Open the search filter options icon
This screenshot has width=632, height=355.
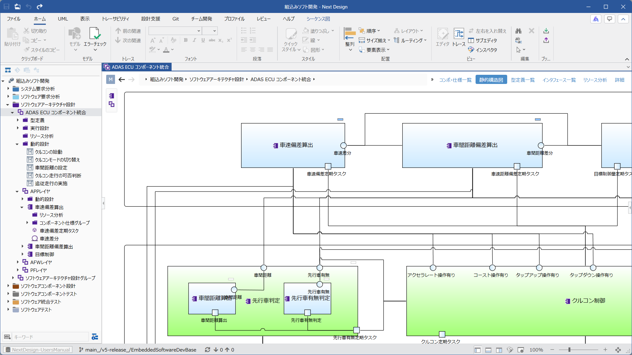tap(94, 337)
